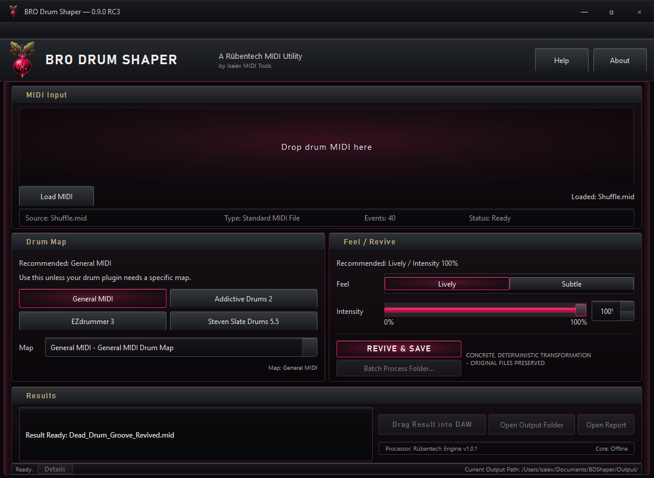Viewport: 654px width, 478px height.
Task: Increase intensity with the spinner up arrow
Action: 627,306
